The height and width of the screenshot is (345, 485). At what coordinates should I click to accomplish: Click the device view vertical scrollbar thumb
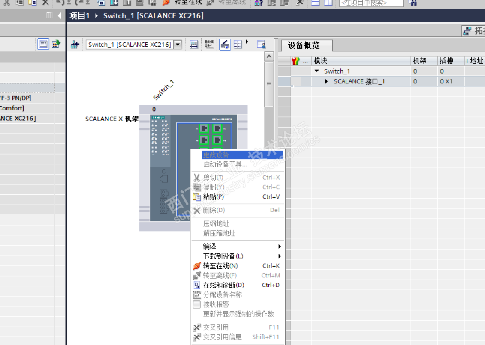coord(269,84)
